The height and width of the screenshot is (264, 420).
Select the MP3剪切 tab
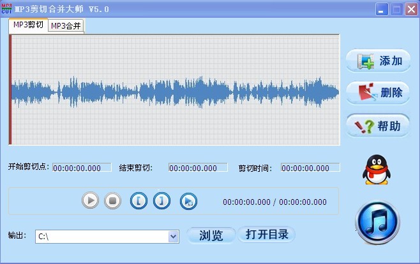[x=28, y=25]
